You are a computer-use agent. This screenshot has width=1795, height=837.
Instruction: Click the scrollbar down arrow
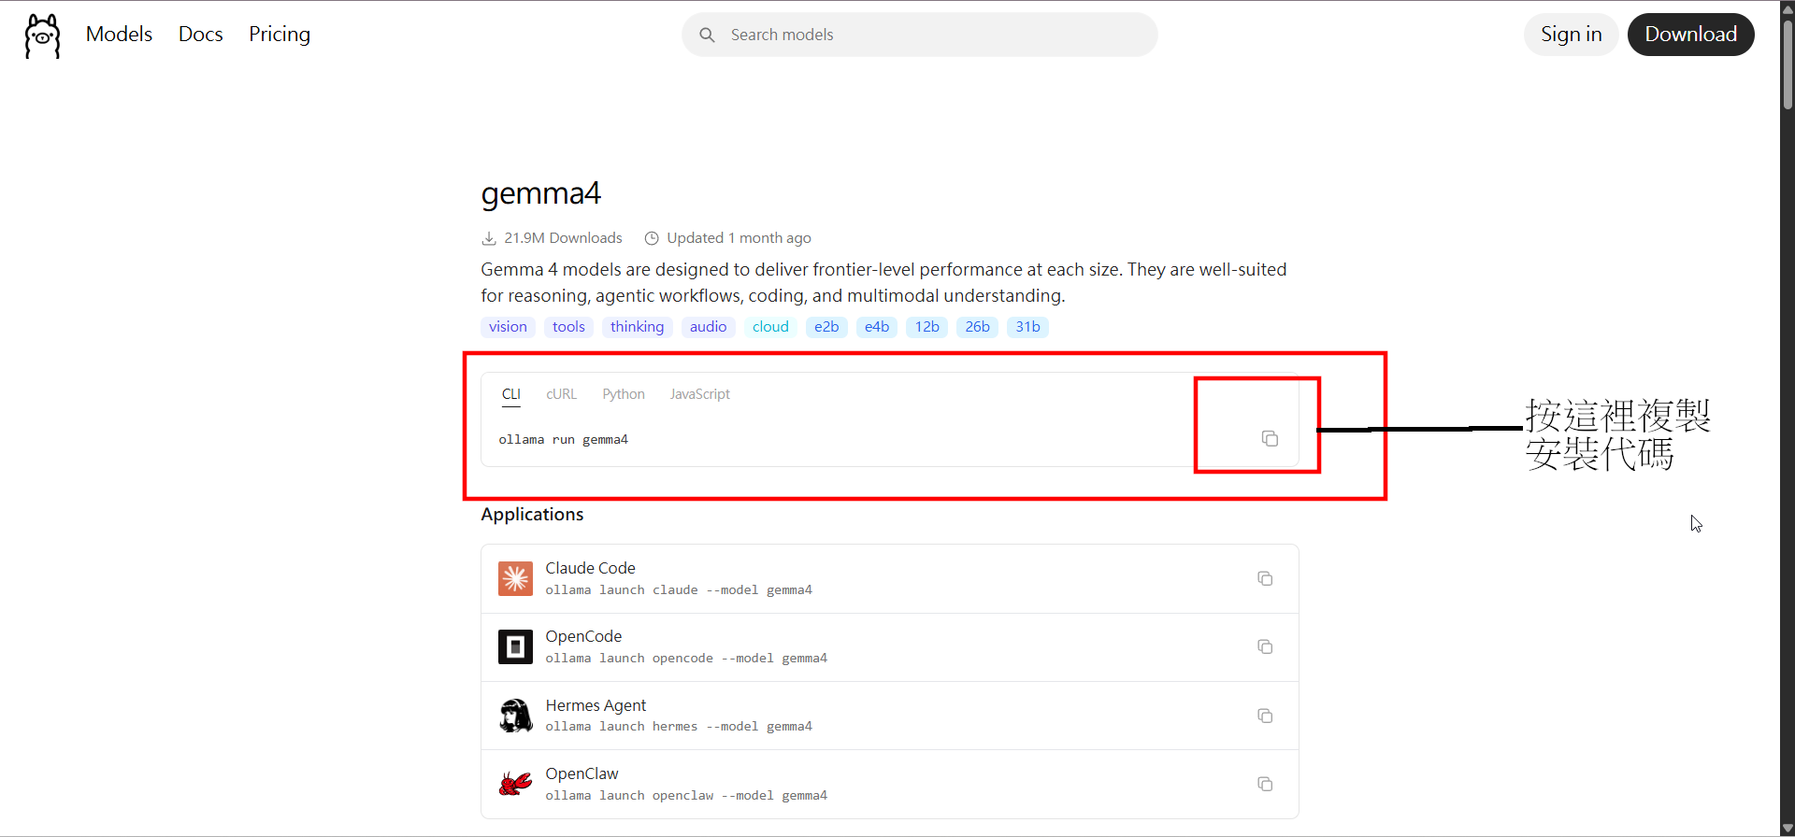point(1788,829)
